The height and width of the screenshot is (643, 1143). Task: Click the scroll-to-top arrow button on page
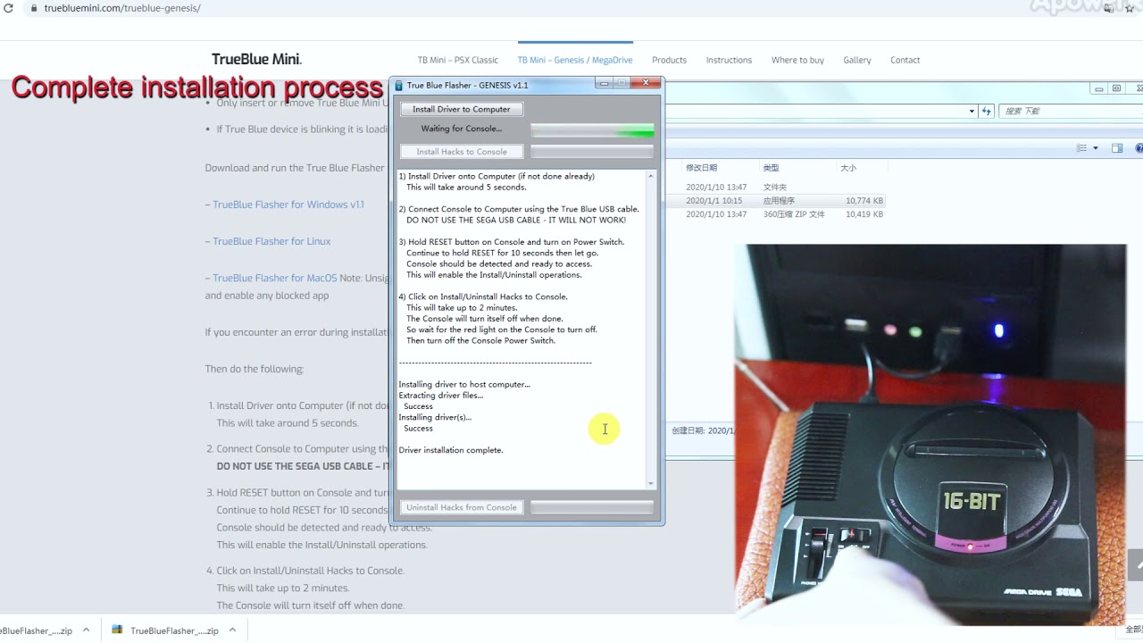tap(1136, 565)
